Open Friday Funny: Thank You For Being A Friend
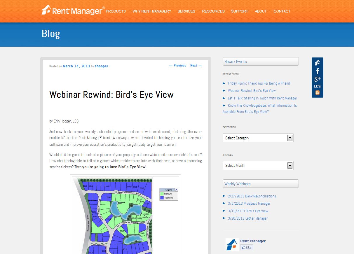This screenshot has width=354, height=254. point(259,83)
